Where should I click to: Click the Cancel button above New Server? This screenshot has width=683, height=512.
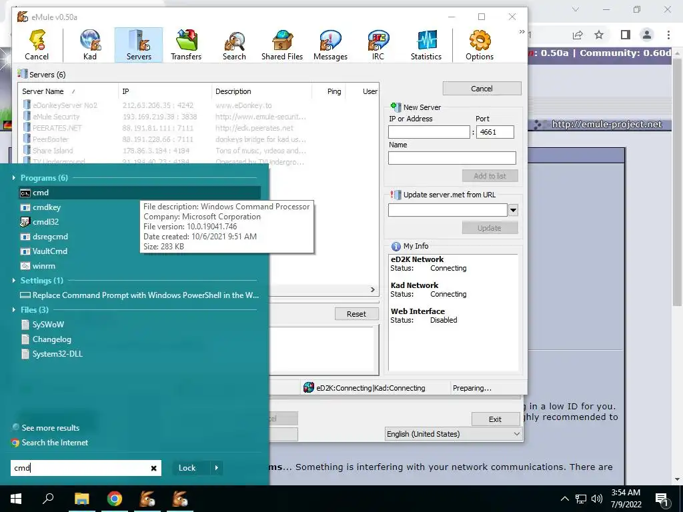(482, 89)
